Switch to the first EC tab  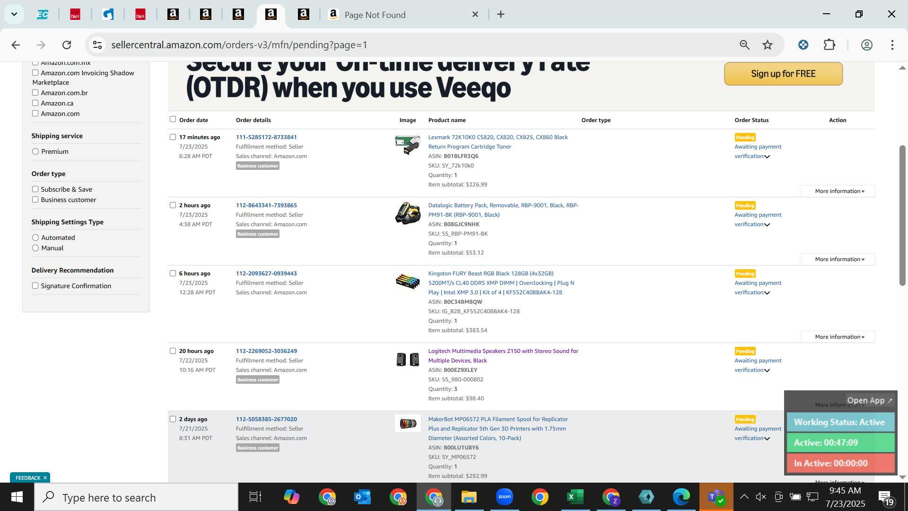point(43,15)
